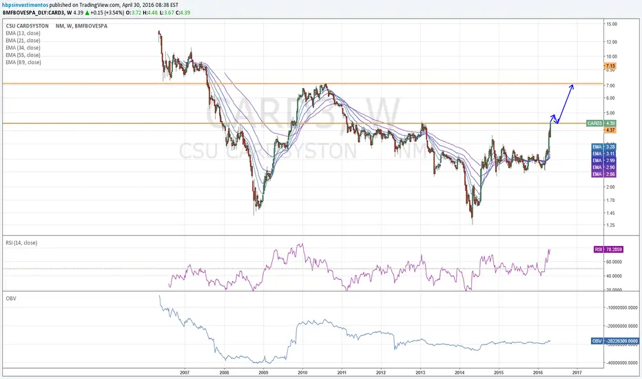Click the 2010 time axis label
Image resolution: width=642 pixels, height=379 pixels.
pos(302,373)
